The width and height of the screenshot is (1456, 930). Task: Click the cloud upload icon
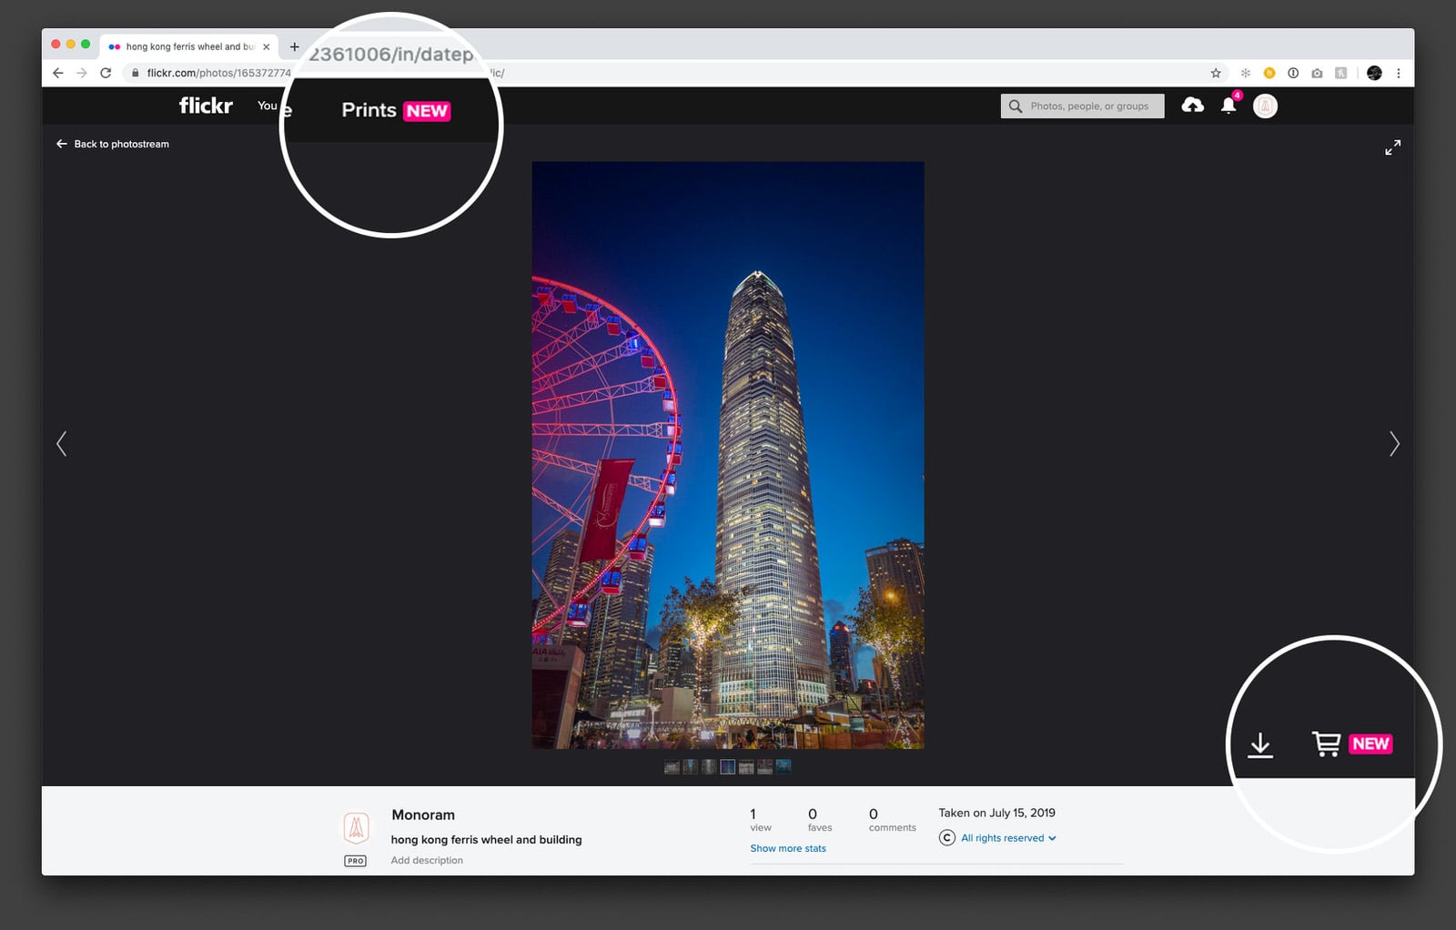[x=1193, y=106]
